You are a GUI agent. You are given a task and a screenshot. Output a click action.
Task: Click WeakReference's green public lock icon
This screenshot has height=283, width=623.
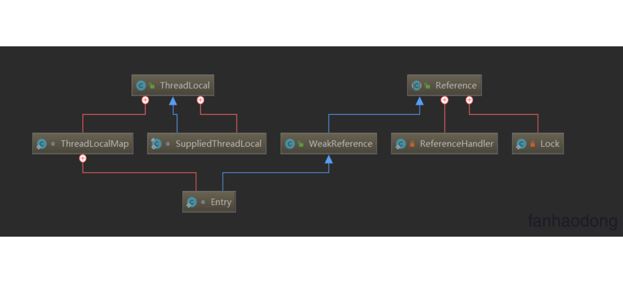pyautogui.click(x=301, y=144)
